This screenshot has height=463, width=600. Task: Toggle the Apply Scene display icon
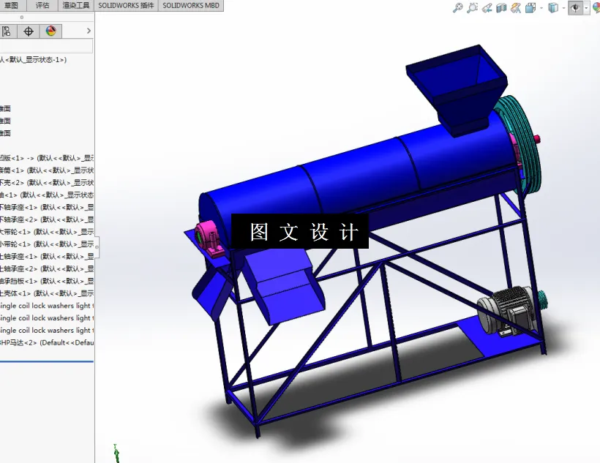(514, 8)
